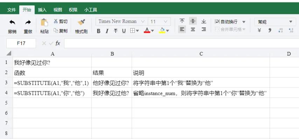The image size is (299, 139).
Task: Select cell B3 '他好像见过你?'
Action: [x=112, y=83]
